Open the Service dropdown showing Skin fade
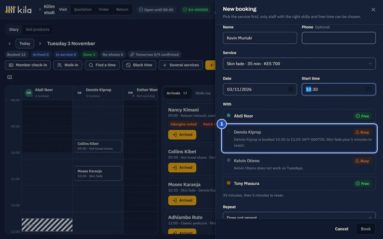 coord(299,64)
